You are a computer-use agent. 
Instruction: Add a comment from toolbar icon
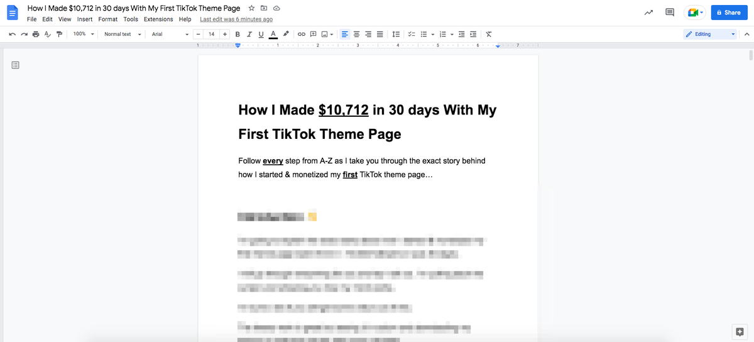click(313, 34)
